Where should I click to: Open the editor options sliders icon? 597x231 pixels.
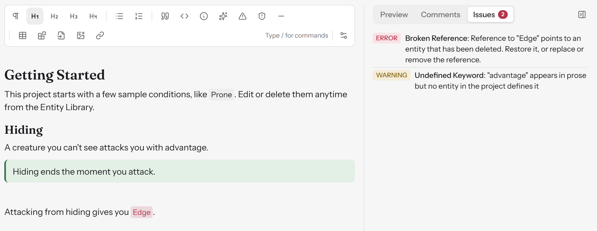pos(344,35)
